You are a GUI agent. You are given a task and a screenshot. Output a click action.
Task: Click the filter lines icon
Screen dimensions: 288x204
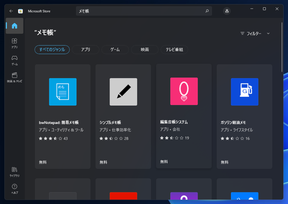tap(242, 34)
